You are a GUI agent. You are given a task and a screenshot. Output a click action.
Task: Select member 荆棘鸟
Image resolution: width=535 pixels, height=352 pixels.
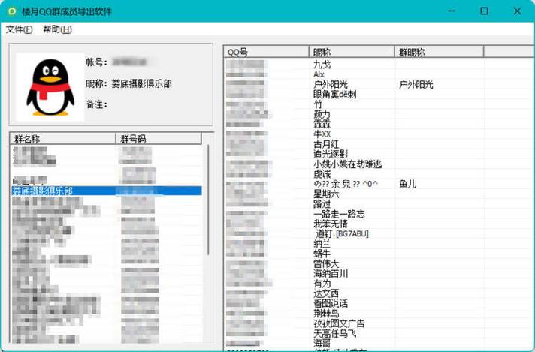(326, 314)
